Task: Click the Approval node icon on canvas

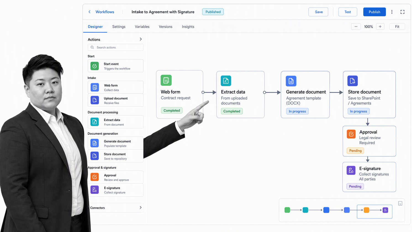Action: (x=351, y=134)
